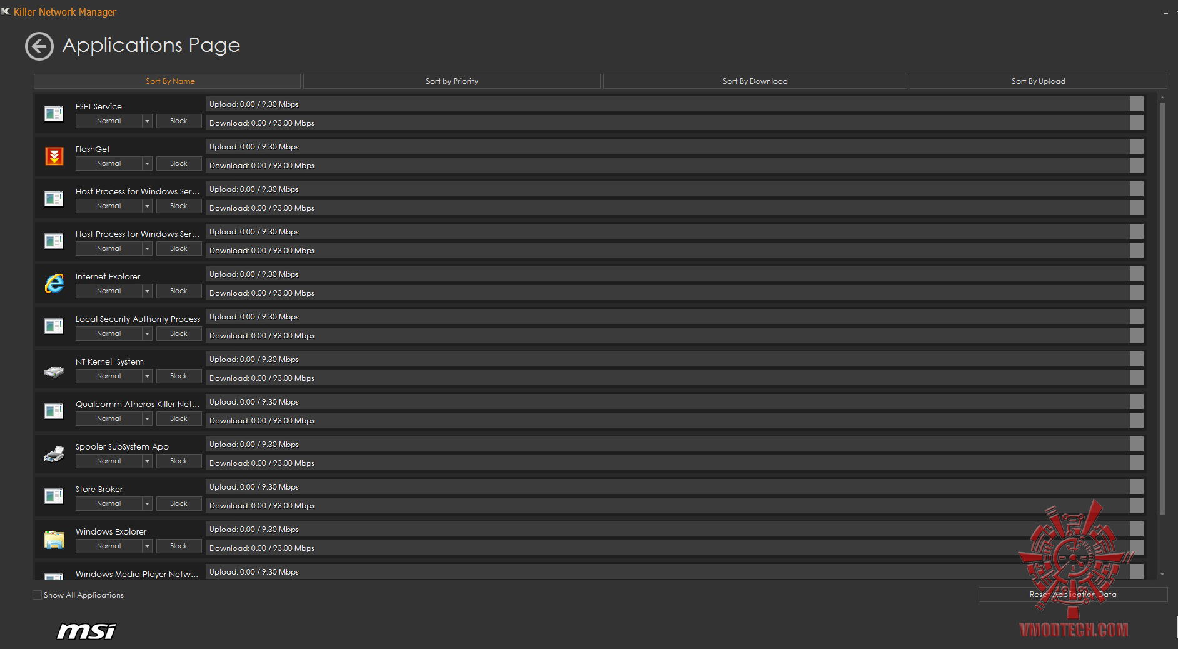Click the "Spooler SubSystem App" name

[122, 446]
